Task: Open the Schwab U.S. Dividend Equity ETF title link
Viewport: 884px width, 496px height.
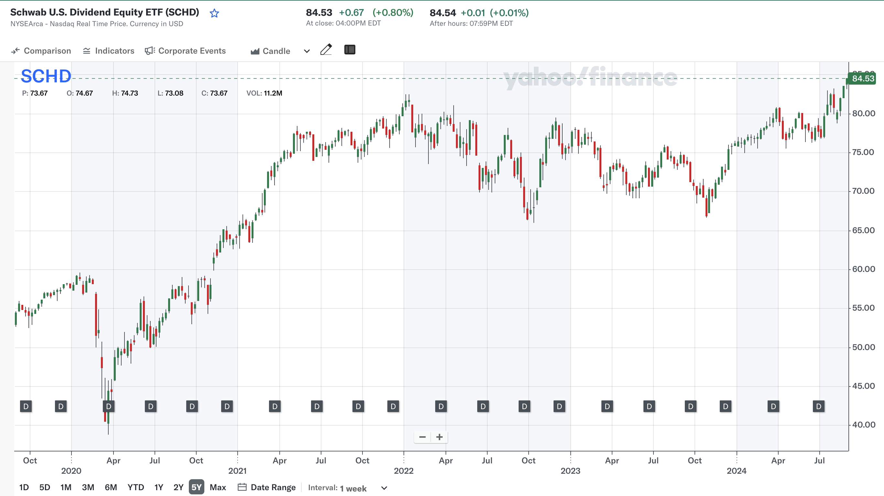Action: click(x=104, y=12)
